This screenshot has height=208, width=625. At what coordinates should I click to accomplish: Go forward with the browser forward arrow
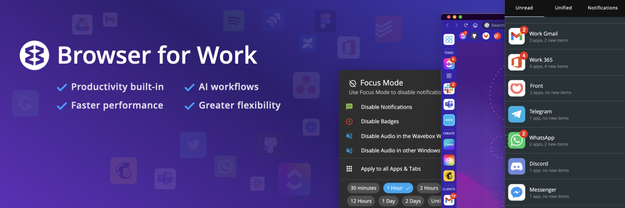click(457, 25)
